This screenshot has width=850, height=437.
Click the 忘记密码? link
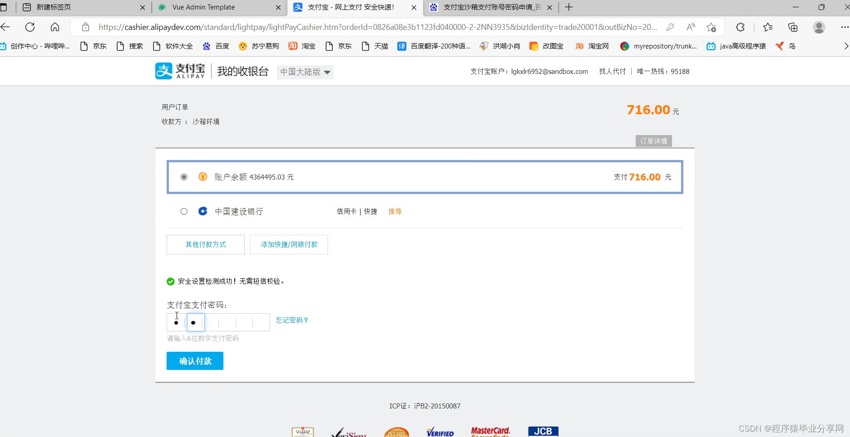click(292, 320)
